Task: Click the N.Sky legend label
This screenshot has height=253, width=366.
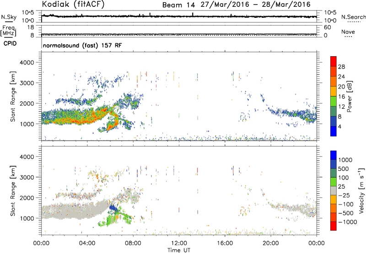Action: point(9,17)
